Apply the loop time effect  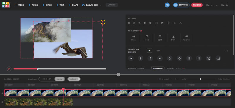click(x=147, y=38)
